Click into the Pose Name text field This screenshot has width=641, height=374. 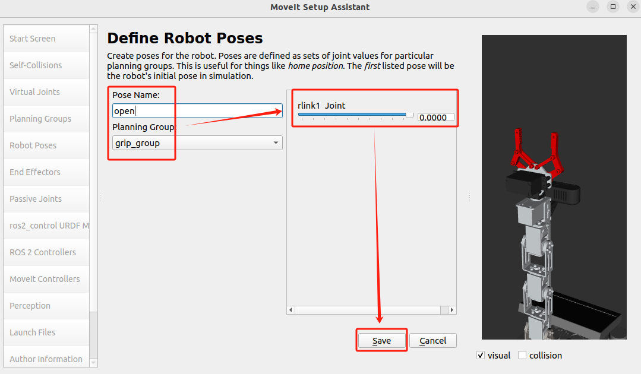tap(197, 110)
